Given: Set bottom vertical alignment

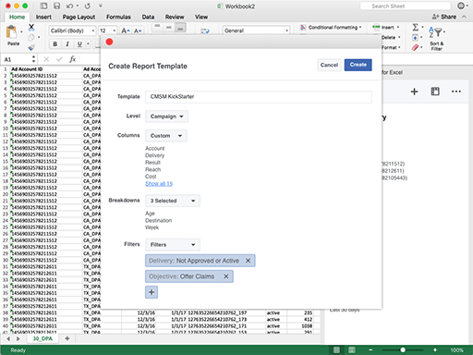Looking at the screenshot, I should click(180, 28).
